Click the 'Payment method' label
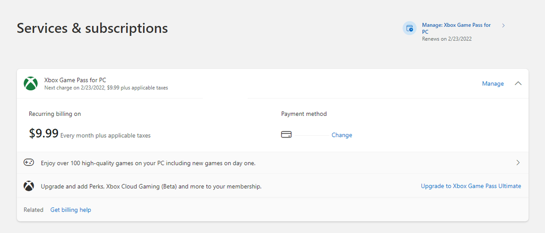Screen dimensions: 545x233 click(x=304, y=114)
